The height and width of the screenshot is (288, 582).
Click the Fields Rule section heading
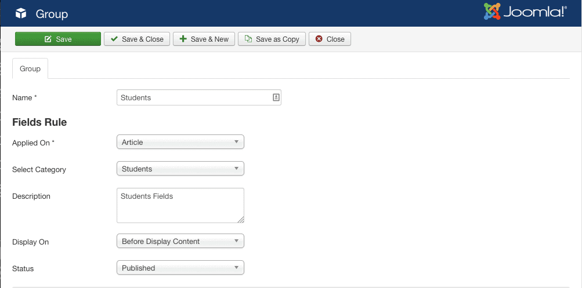tap(39, 122)
